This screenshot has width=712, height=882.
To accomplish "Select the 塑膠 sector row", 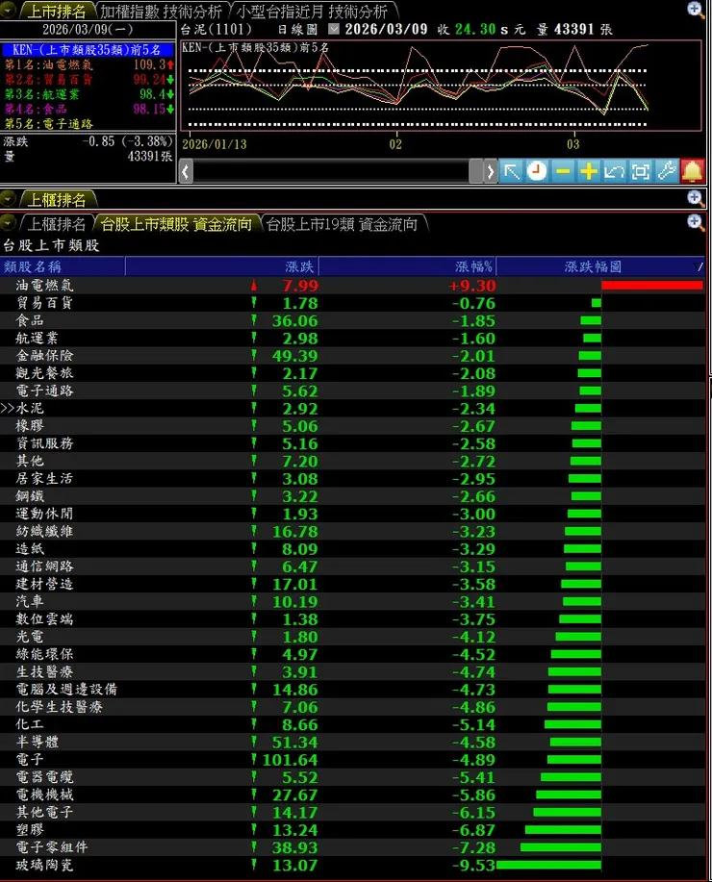I will tap(352, 830).
